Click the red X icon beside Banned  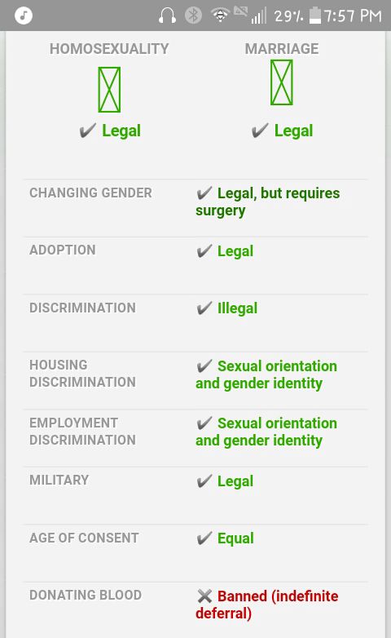click(204, 596)
